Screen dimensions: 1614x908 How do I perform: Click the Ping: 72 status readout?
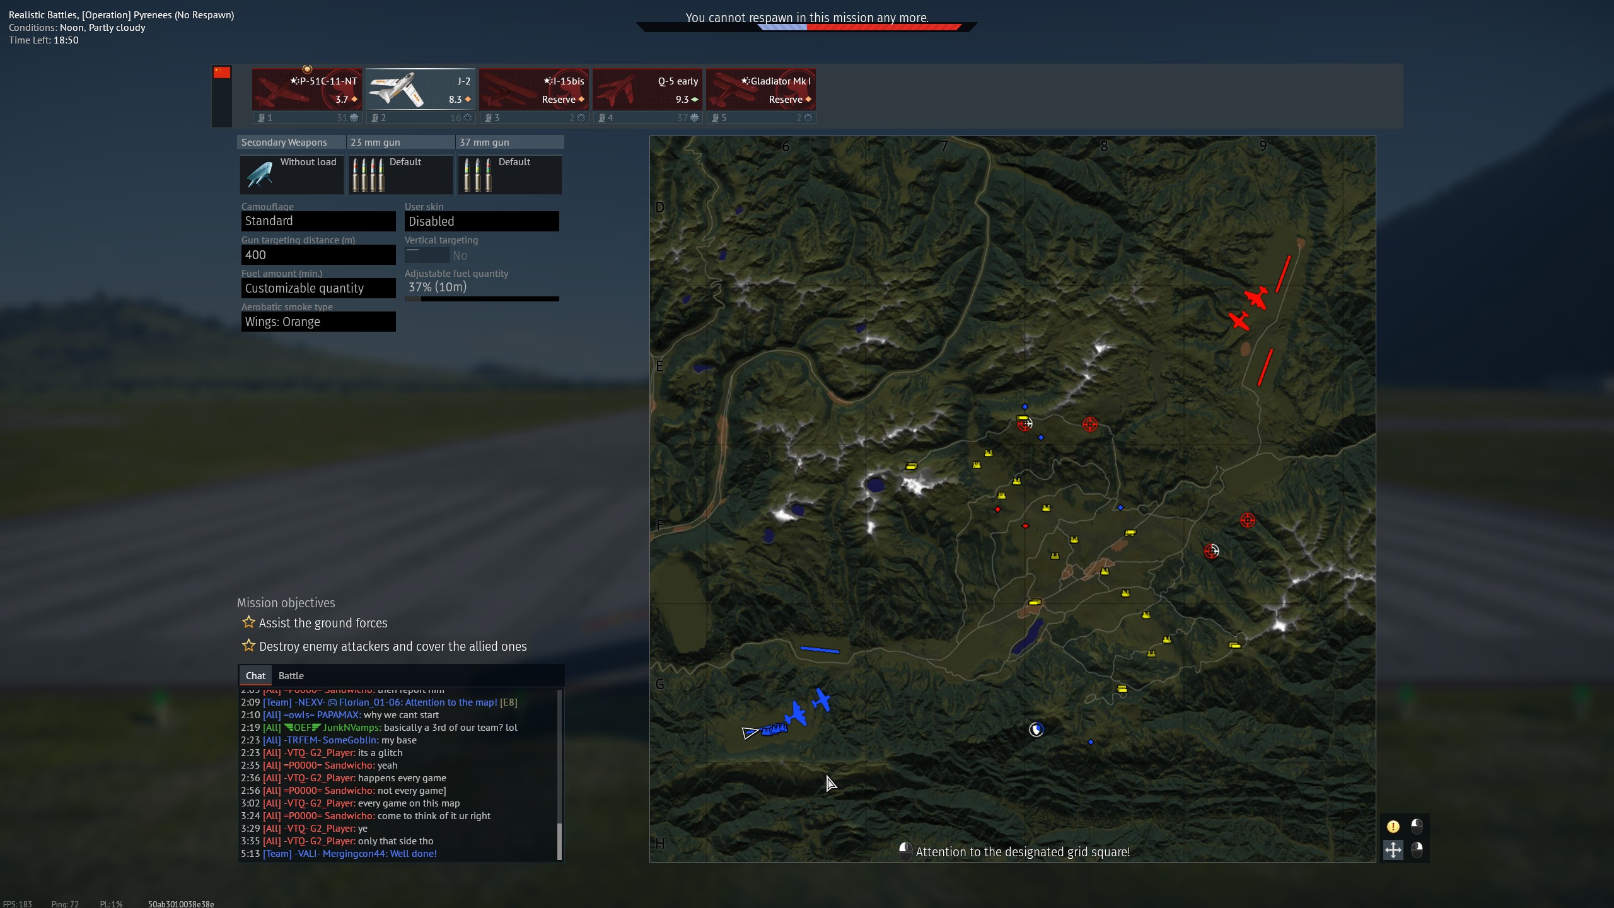(65, 904)
